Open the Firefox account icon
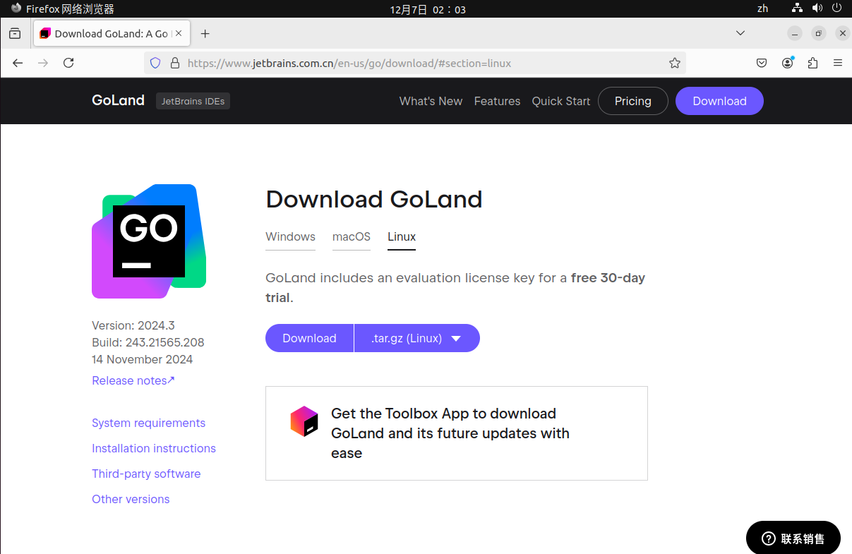Viewport: 852px width, 554px height. coord(787,63)
